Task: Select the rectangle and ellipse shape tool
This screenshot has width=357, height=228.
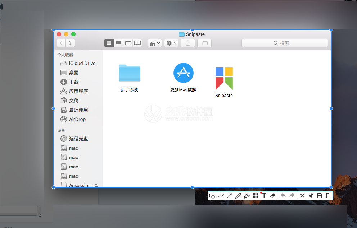Action: [x=212, y=196]
